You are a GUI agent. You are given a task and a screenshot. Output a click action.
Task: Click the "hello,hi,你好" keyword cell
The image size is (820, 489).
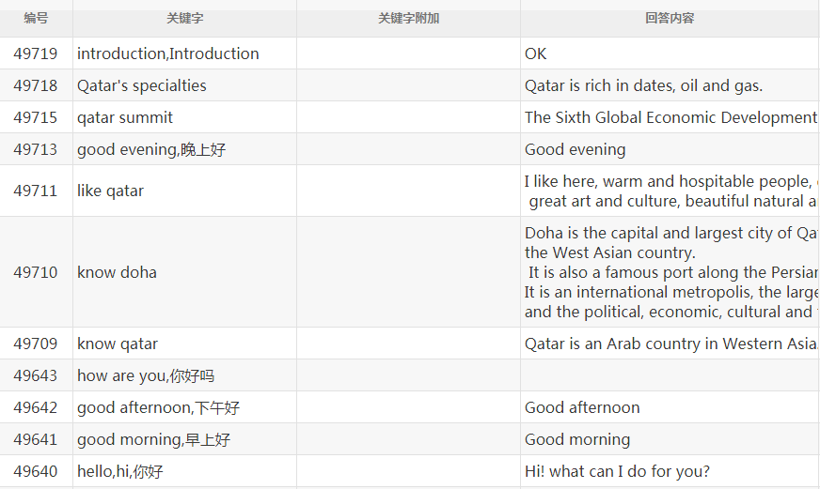pos(120,471)
